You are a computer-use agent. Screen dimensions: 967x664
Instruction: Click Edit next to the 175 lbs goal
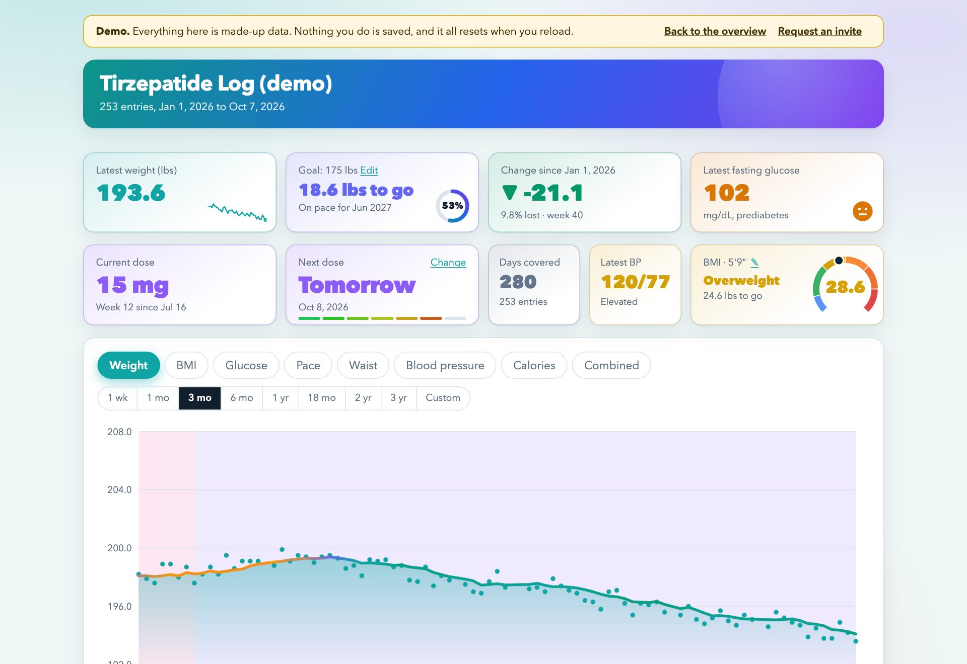coord(369,170)
